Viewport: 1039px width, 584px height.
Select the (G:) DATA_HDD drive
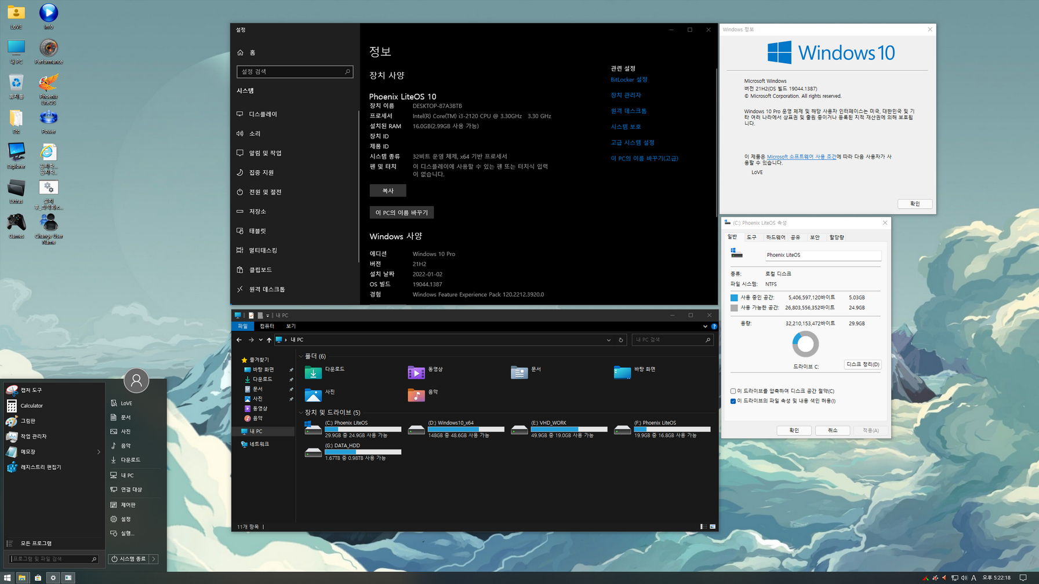coord(353,452)
